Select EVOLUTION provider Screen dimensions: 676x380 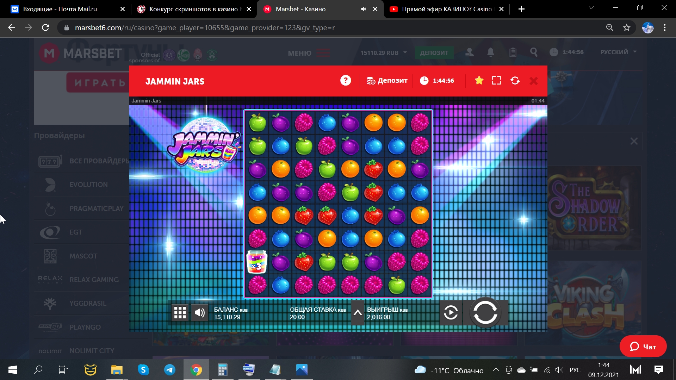[x=82, y=185]
